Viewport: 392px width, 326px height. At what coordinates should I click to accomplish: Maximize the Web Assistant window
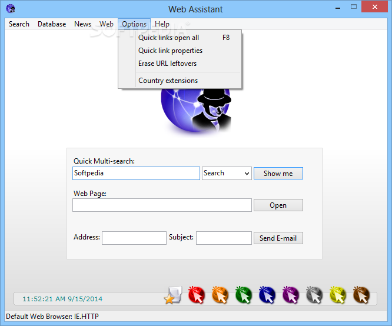point(354,7)
